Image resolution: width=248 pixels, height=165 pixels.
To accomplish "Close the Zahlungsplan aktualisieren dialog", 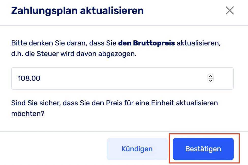I will coord(229,11).
